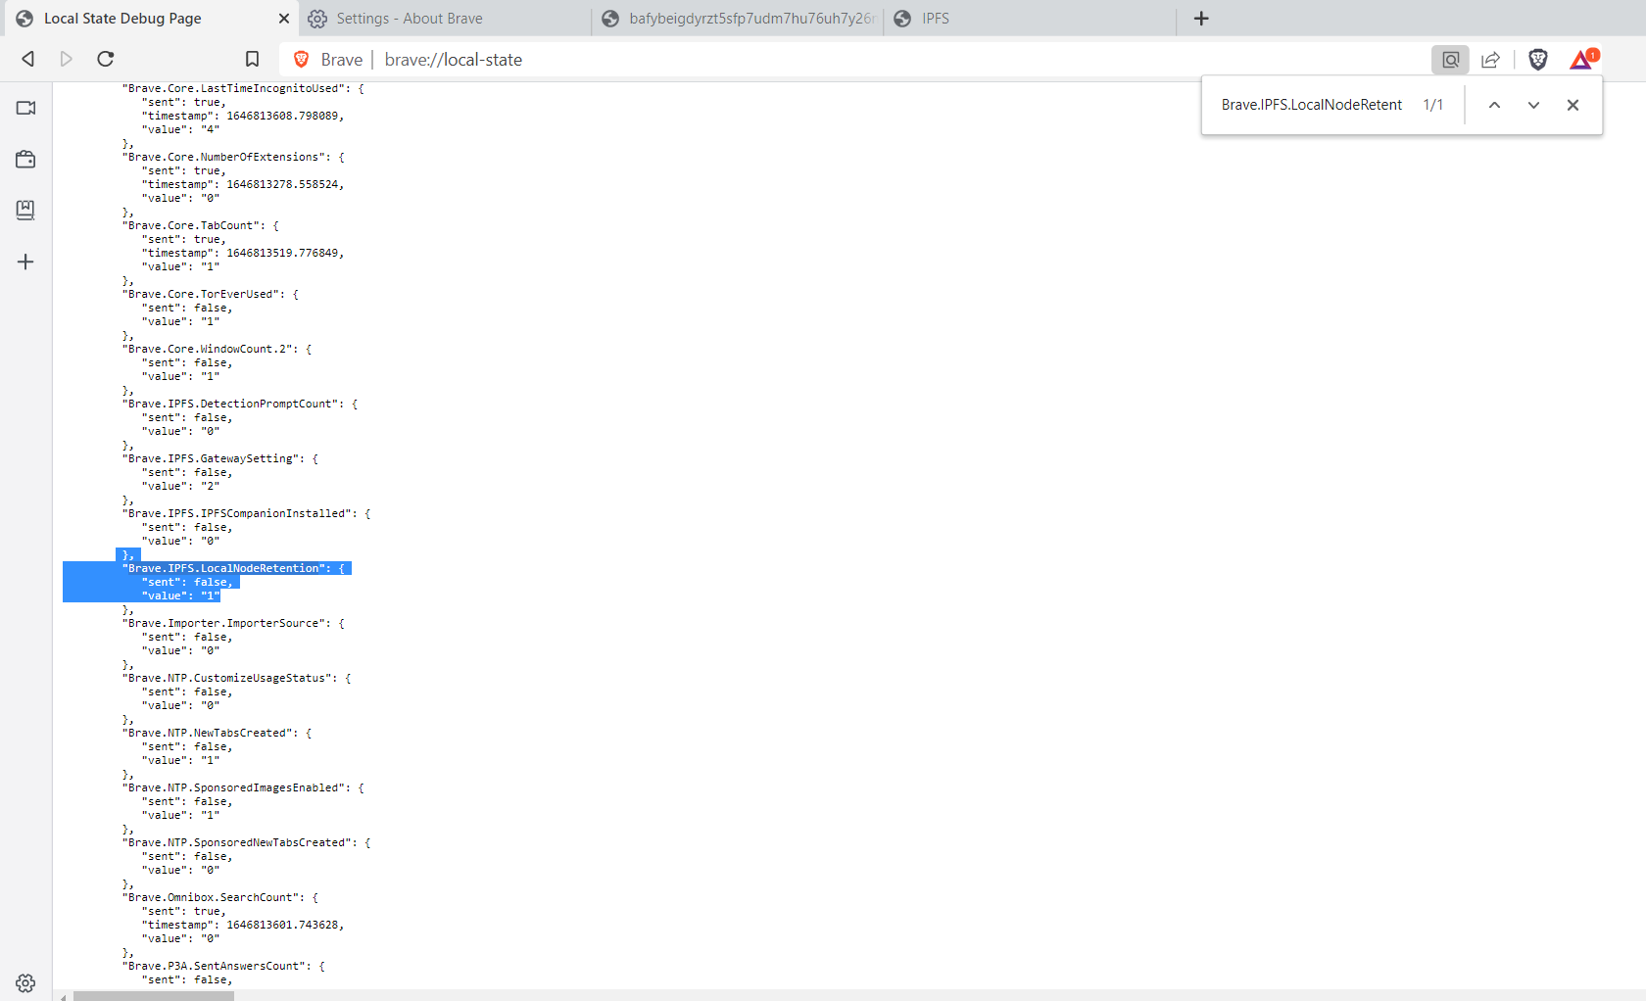This screenshot has width=1646, height=1001.
Task: Close the find bar
Action: tap(1573, 105)
